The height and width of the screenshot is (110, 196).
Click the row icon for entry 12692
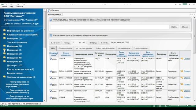(51, 71)
